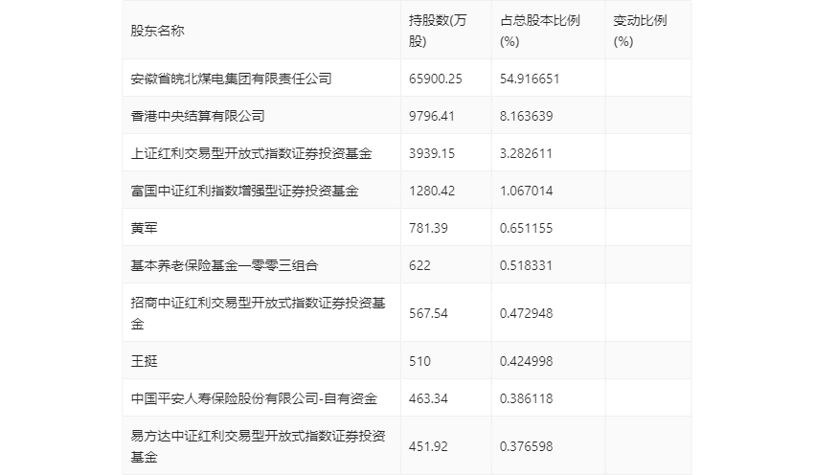814x475 pixels.
Task: Select the value 510
Action: point(419,361)
